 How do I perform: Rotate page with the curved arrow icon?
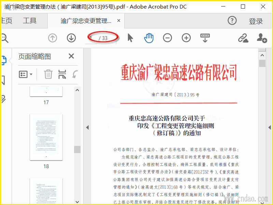pos(75,74)
